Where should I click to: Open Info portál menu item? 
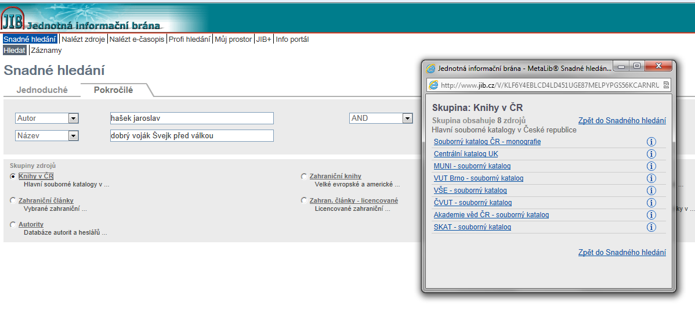tap(292, 39)
